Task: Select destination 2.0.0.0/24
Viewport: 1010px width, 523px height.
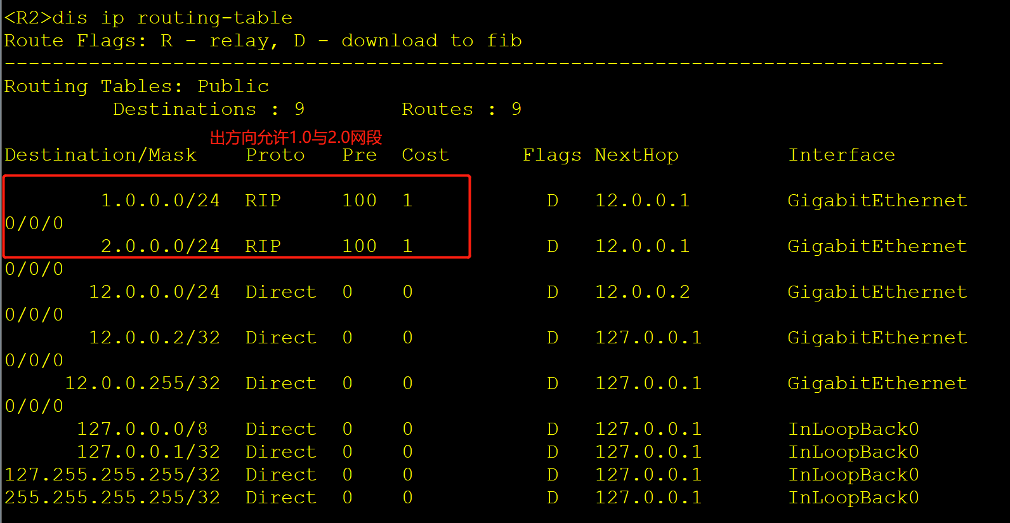Action: point(161,246)
